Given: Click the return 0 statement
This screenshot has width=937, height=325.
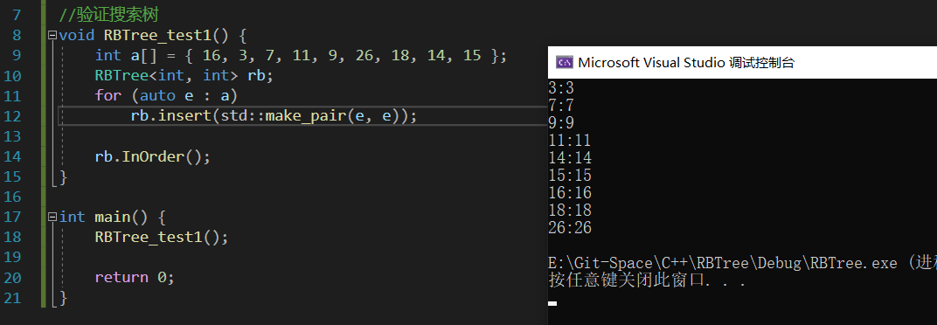Looking at the screenshot, I should [x=135, y=277].
